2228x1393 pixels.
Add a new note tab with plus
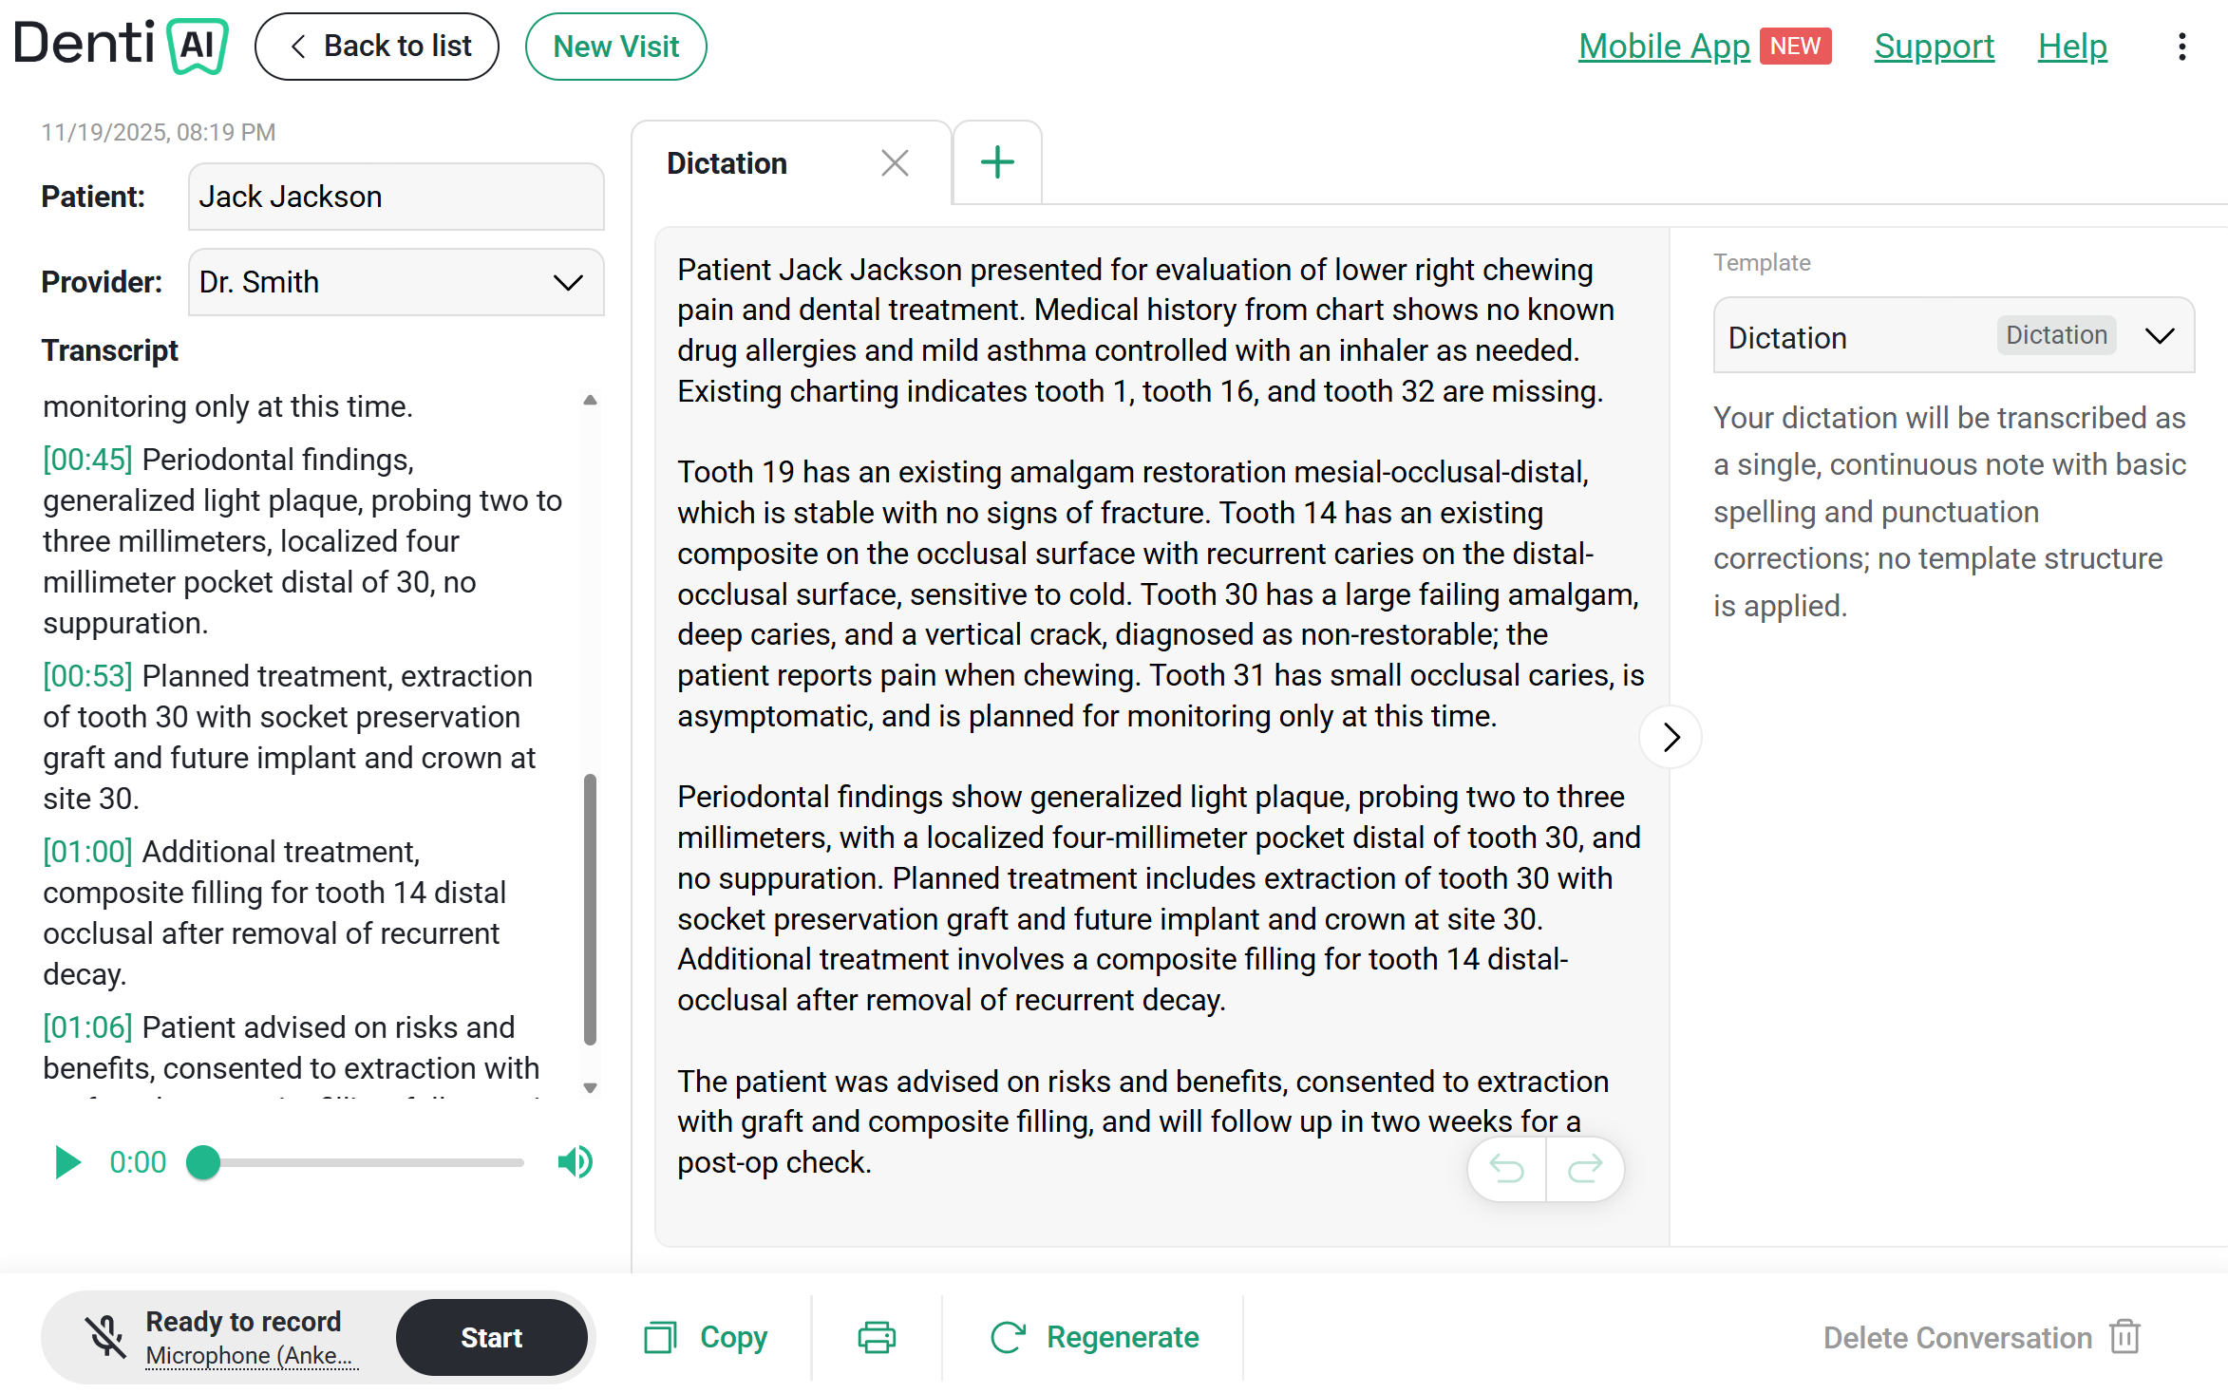[x=997, y=162]
